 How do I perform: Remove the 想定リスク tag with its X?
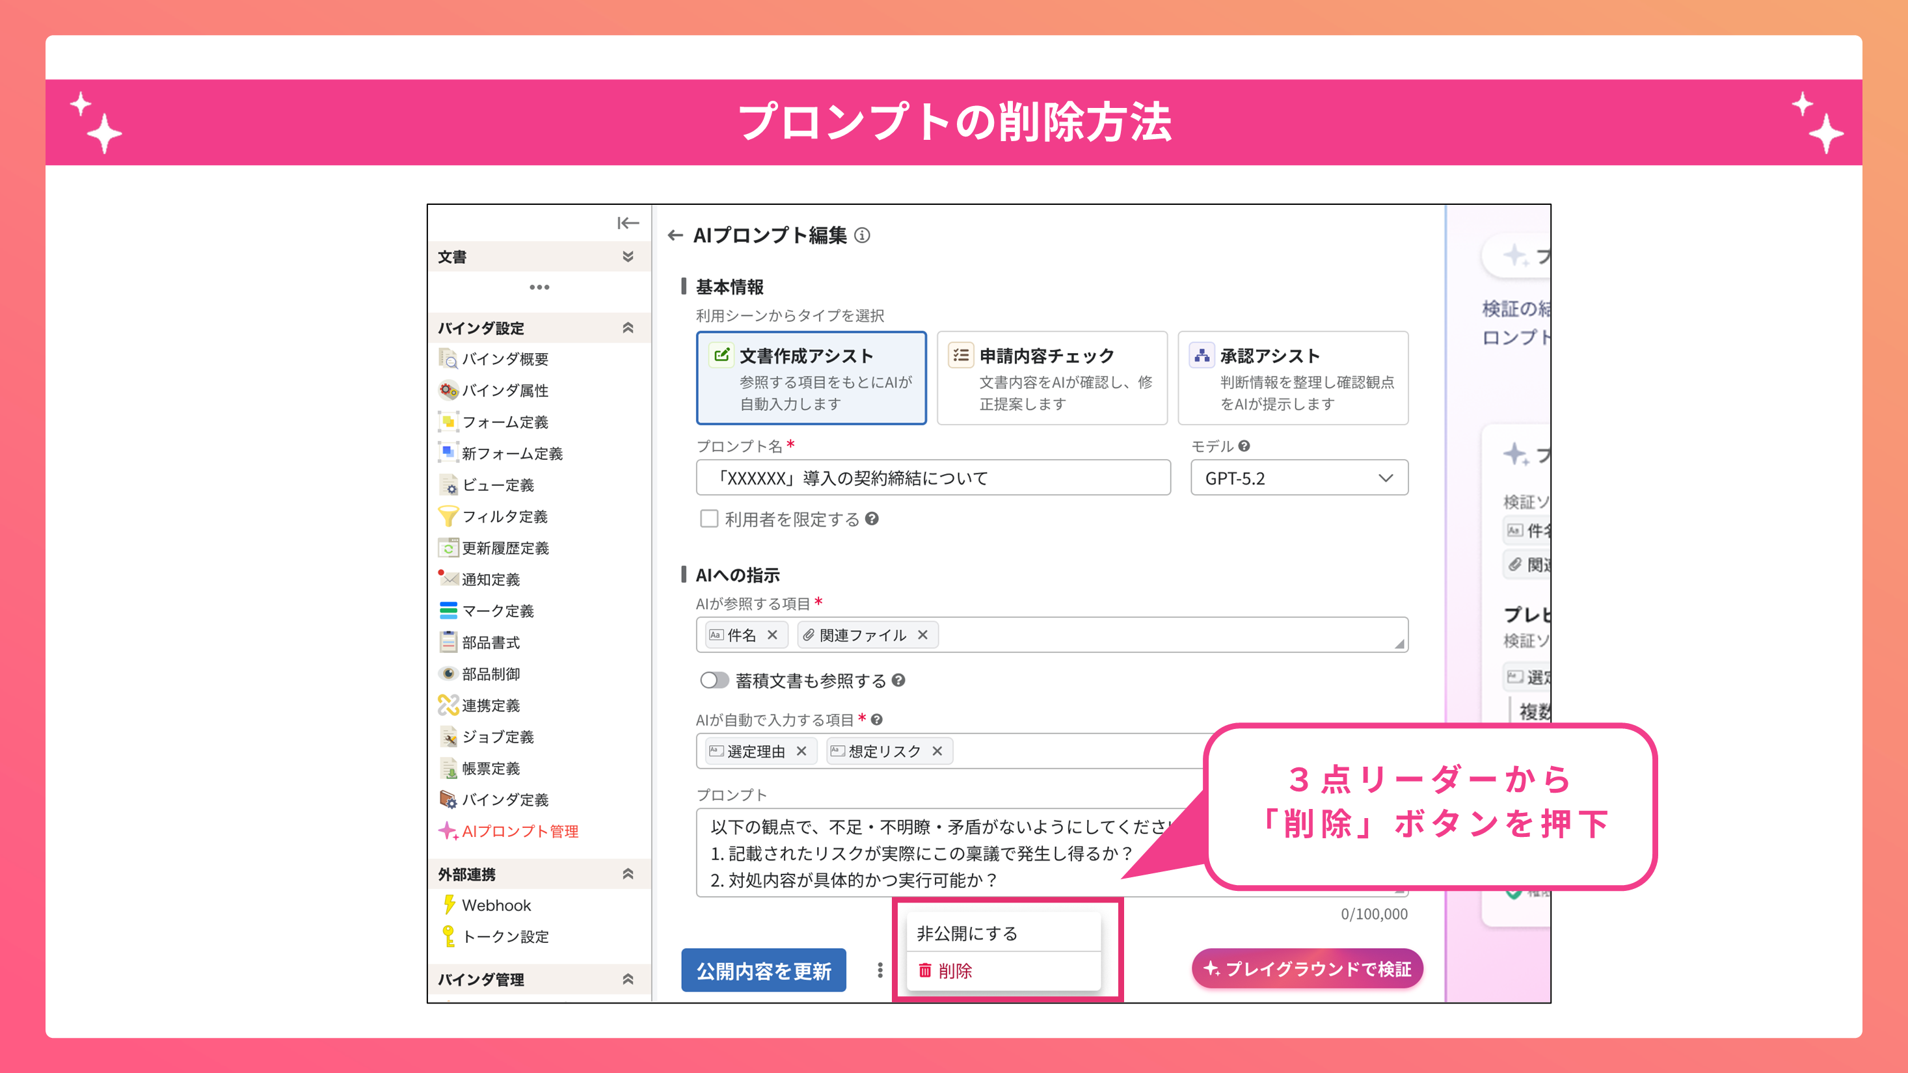point(937,751)
